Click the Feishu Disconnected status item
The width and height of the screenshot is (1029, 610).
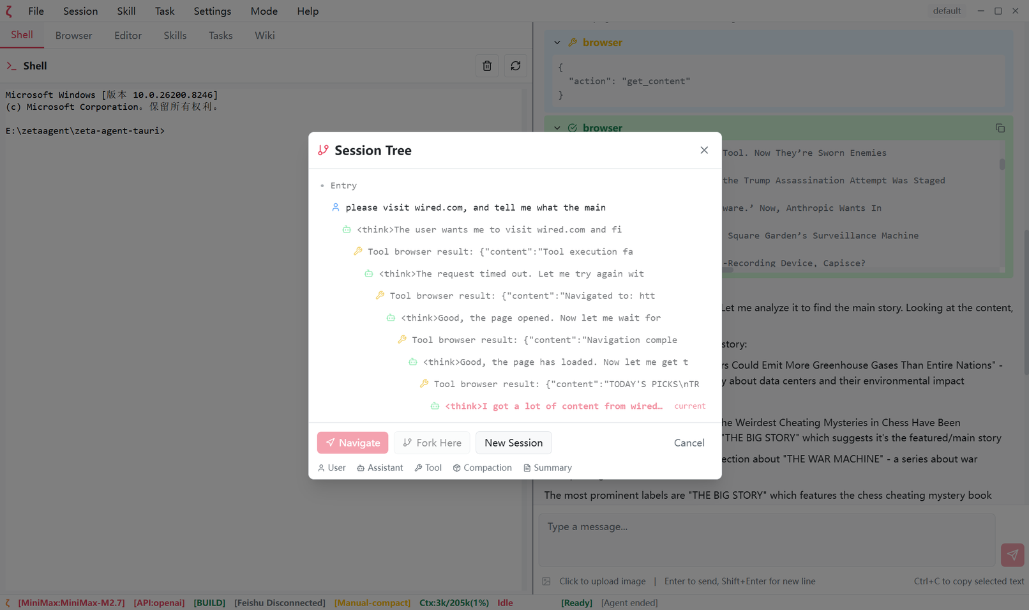pyautogui.click(x=280, y=602)
